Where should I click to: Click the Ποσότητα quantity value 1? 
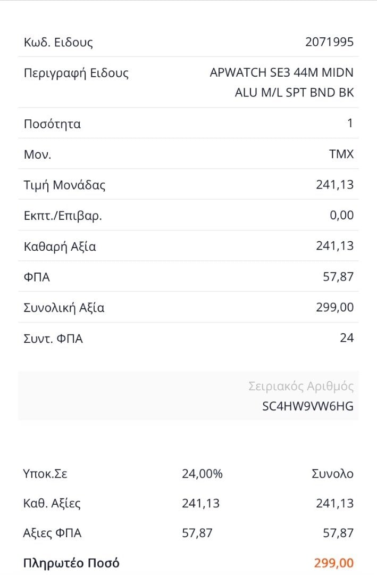point(350,124)
